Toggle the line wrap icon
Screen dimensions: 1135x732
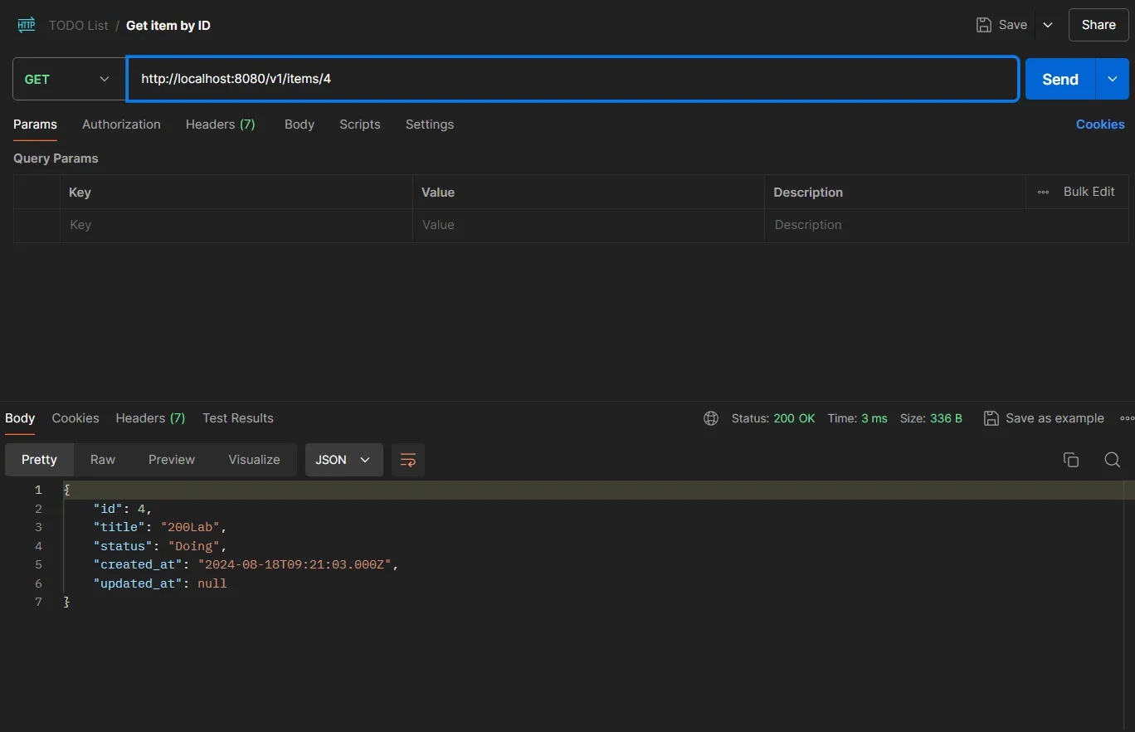tap(408, 460)
